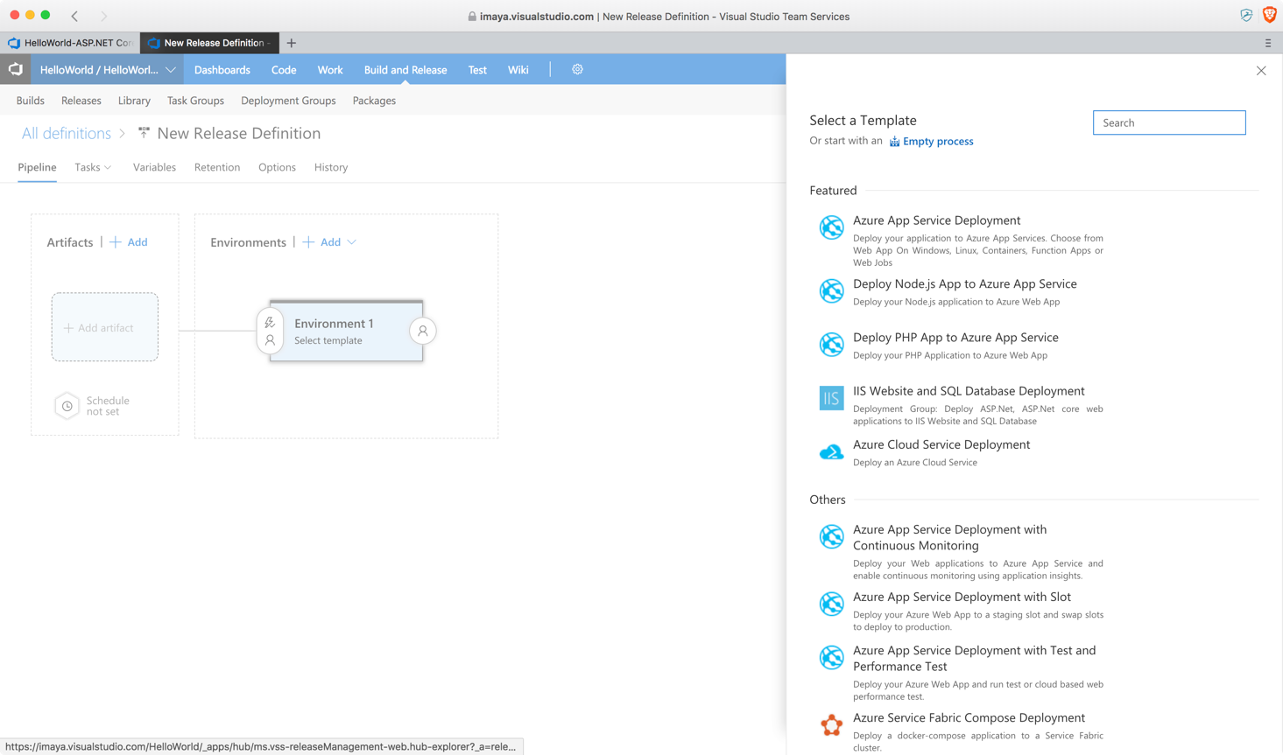Open the settings gear in navigation bar
1283x755 pixels.
tap(577, 69)
